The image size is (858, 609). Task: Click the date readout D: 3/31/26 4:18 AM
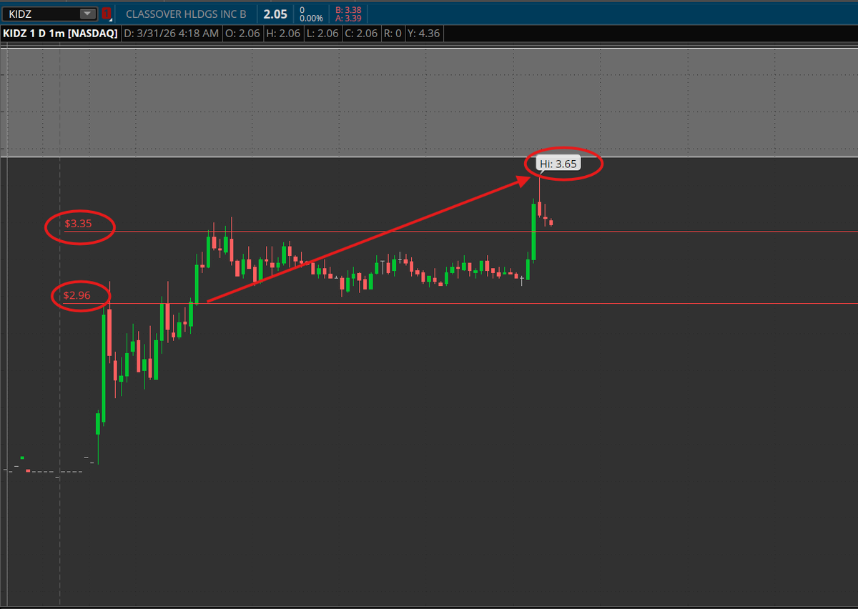(172, 33)
